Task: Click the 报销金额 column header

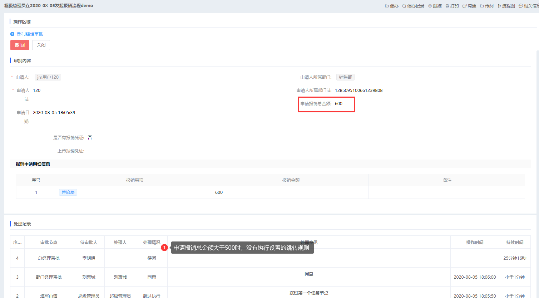Action: pos(291,180)
